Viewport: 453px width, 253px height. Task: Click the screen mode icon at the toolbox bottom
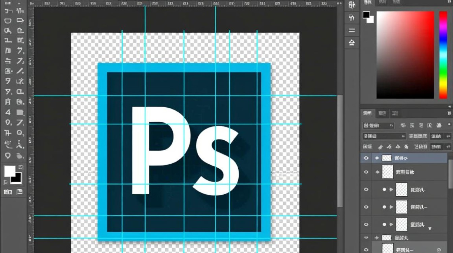click(20, 192)
